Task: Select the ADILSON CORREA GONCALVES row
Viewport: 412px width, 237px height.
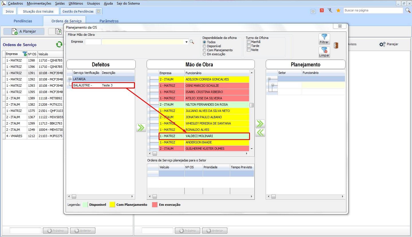Action: (204, 79)
